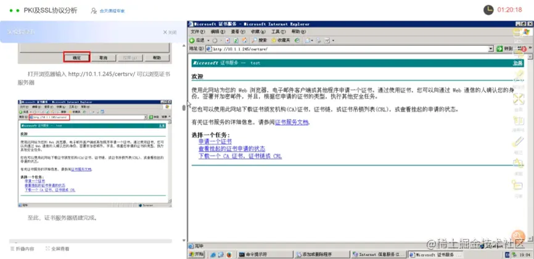Click the Stop loading icon
This screenshot has height=259, width=534.
(228, 40)
